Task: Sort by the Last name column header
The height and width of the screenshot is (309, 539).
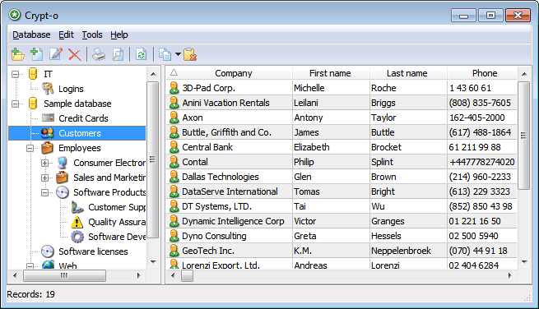Action: click(407, 73)
